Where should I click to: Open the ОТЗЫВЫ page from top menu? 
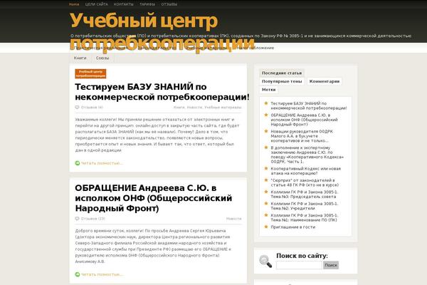point(169,4)
